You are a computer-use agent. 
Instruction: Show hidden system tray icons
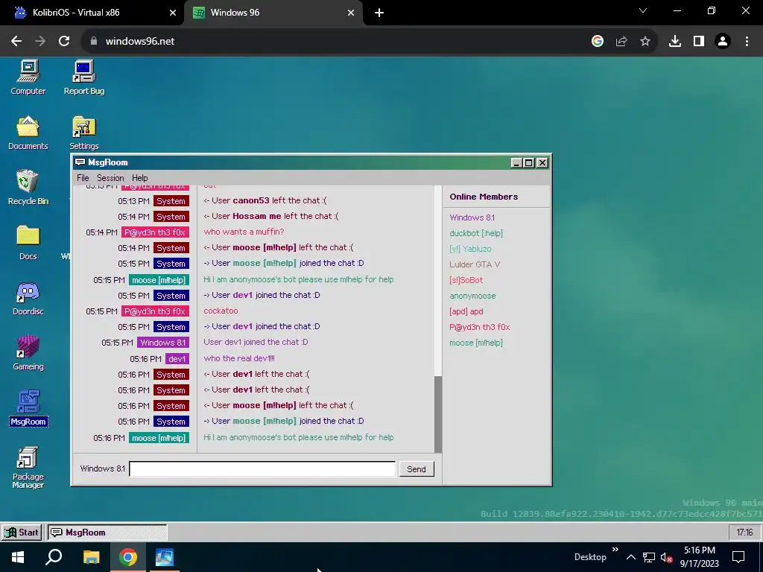[630, 557]
